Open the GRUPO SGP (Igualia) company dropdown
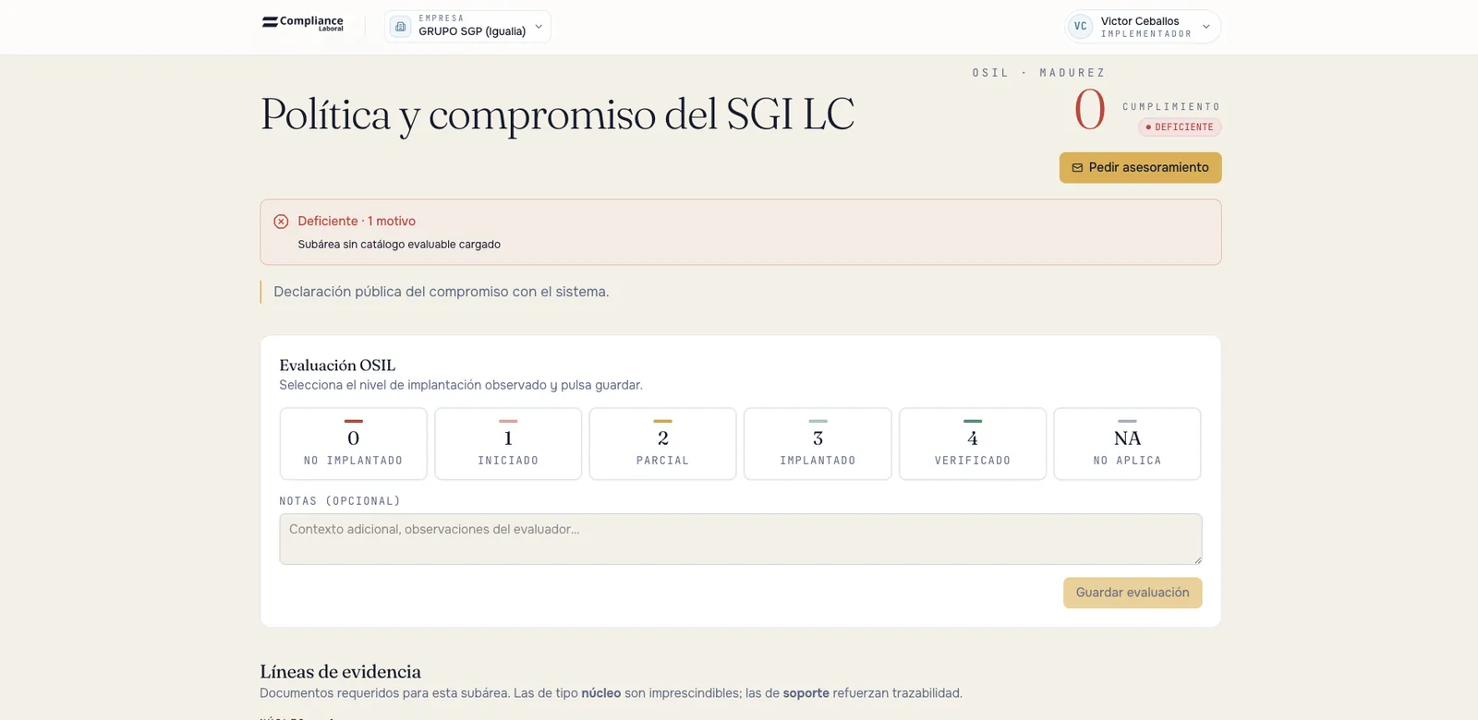The image size is (1478, 720). click(x=467, y=27)
